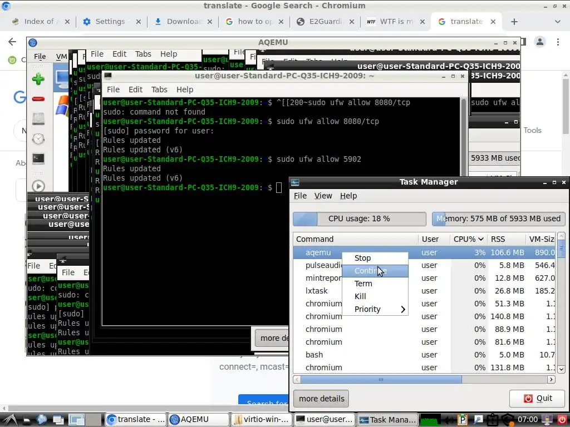Click the Chromium back arrow
Viewport: 570px width, 427px height.
coord(12,42)
